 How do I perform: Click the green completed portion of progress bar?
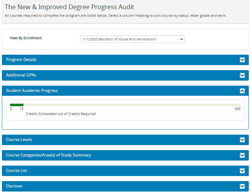(17, 105)
